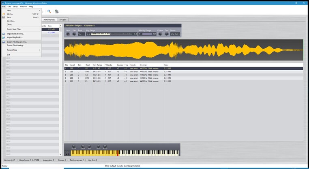
Task: Click the Level knob in Keybank header
Action: 68,34
